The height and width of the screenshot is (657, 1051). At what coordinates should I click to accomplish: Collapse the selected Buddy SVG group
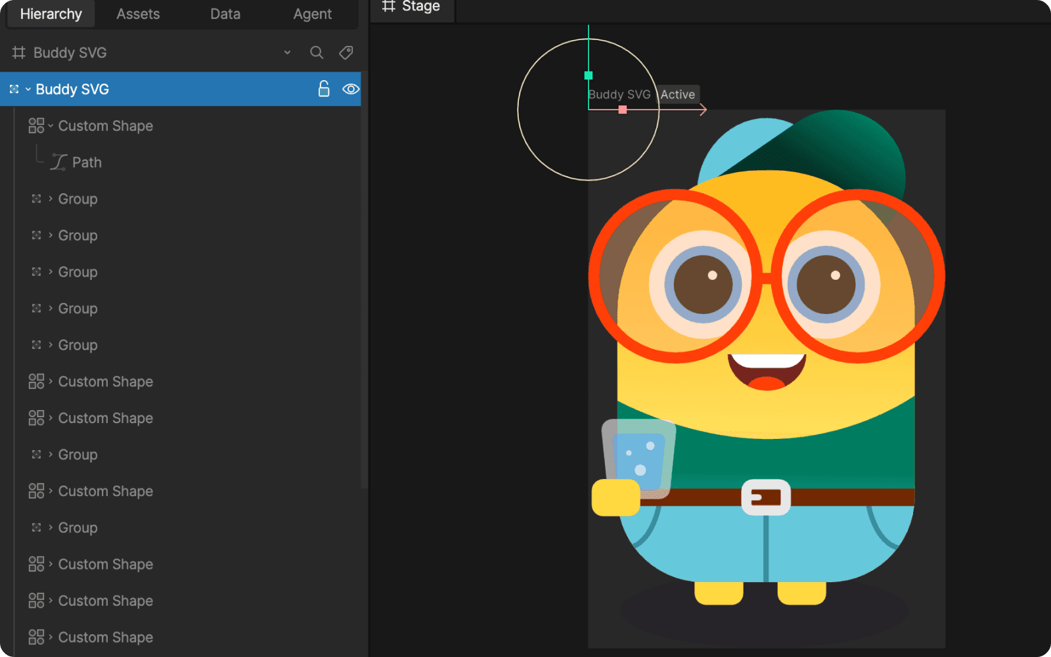point(28,89)
